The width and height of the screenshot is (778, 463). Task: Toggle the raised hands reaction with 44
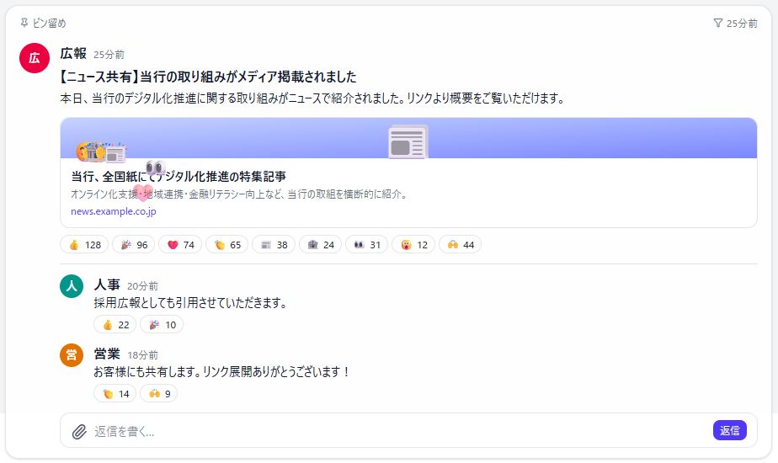click(x=460, y=245)
